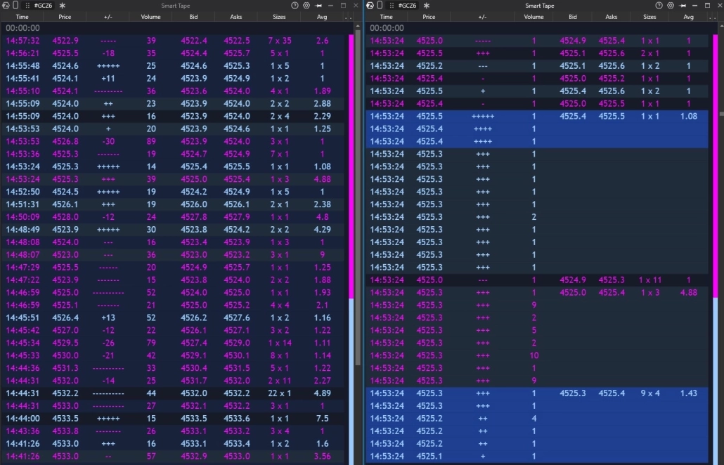The width and height of the screenshot is (724, 465).
Task: Open the help question mark icon in left Smart Tape window
Action: pyautogui.click(x=295, y=6)
